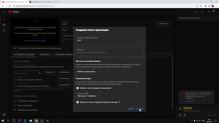Screen dimensions: 219x123
Task: Click the СБРОСИТЬ stream key button
Action: tap(50, 72)
